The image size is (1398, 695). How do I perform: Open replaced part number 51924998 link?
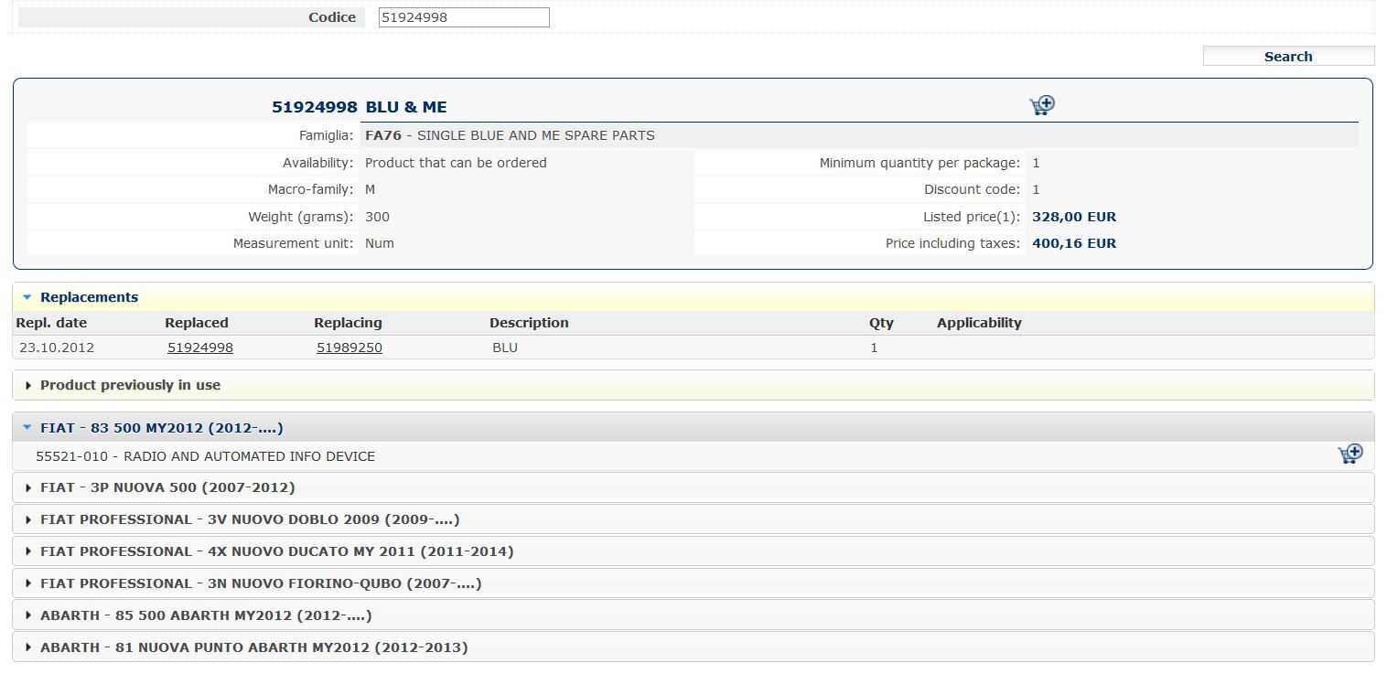[x=200, y=347]
